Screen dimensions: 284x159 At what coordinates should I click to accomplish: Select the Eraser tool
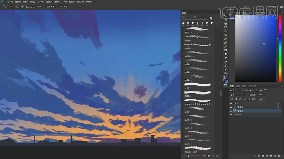coord(225,43)
